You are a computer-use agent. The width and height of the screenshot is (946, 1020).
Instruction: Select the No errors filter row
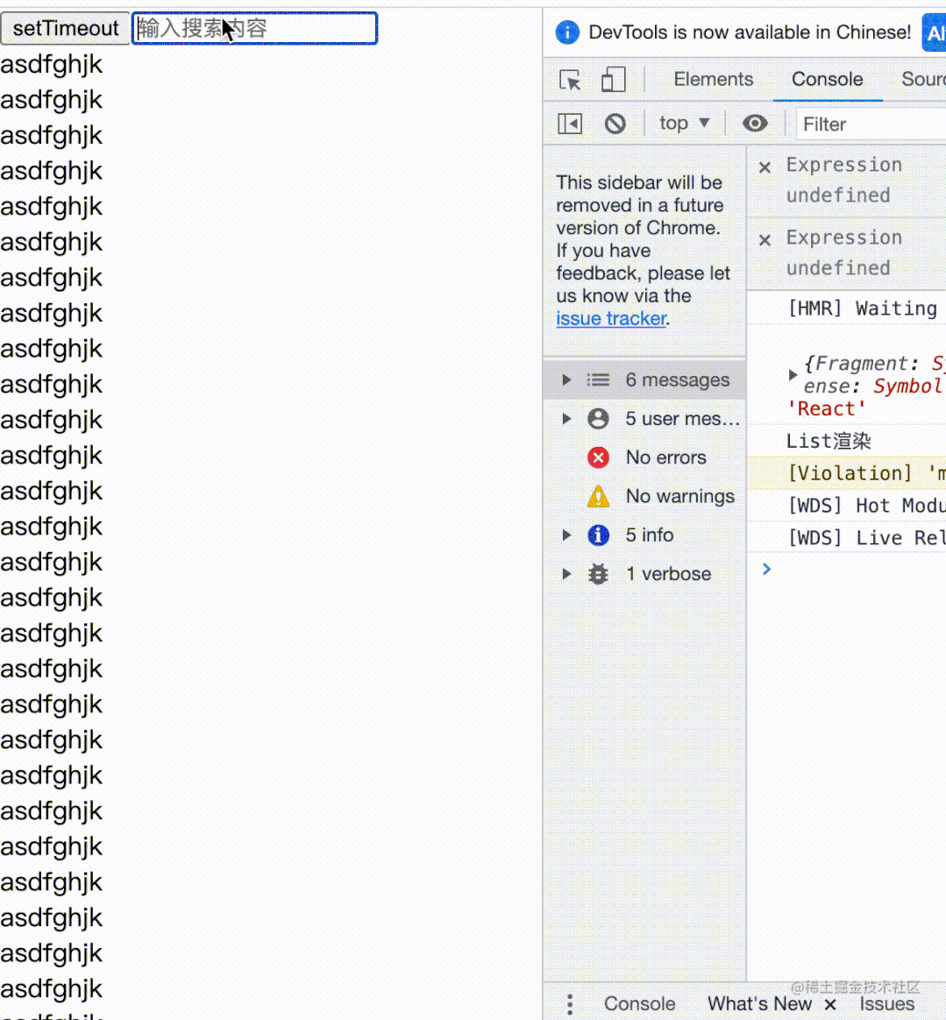pyautogui.click(x=644, y=458)
